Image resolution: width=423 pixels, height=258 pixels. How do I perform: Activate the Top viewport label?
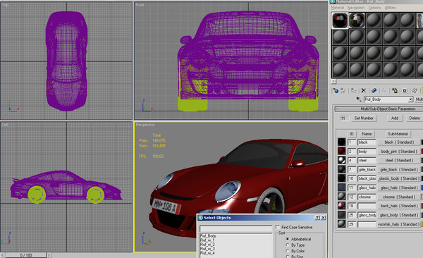coord(5,5)
